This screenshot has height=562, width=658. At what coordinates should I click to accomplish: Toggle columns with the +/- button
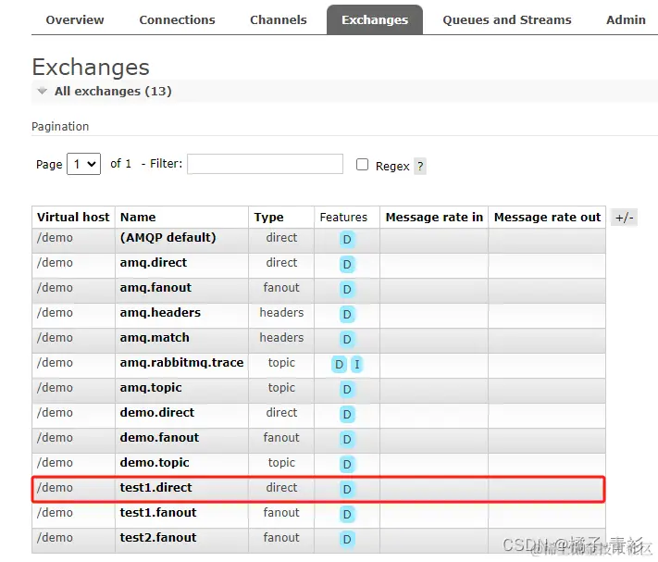point(624,218)
